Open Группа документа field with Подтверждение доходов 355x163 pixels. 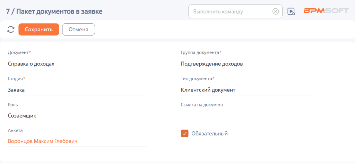click(249, 64)
